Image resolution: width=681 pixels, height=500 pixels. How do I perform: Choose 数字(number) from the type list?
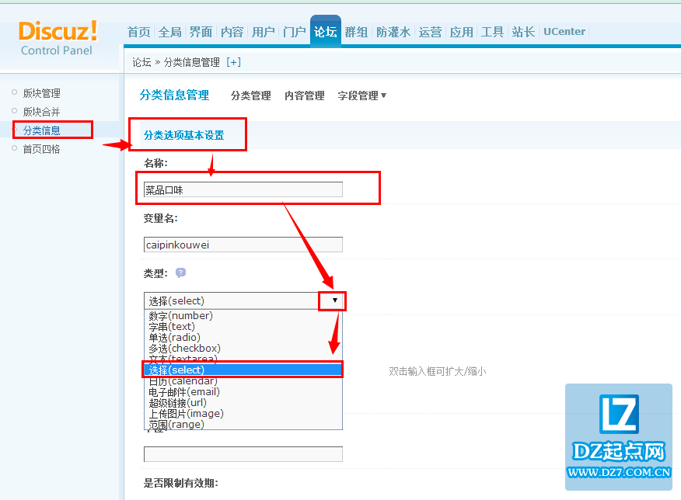[243, 316]
